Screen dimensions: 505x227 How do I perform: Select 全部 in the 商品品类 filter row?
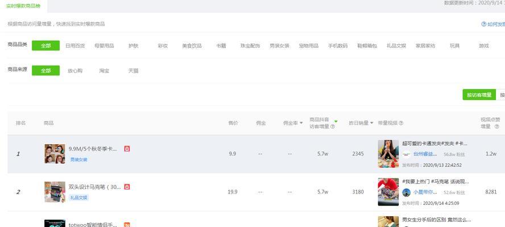point(45,45)
